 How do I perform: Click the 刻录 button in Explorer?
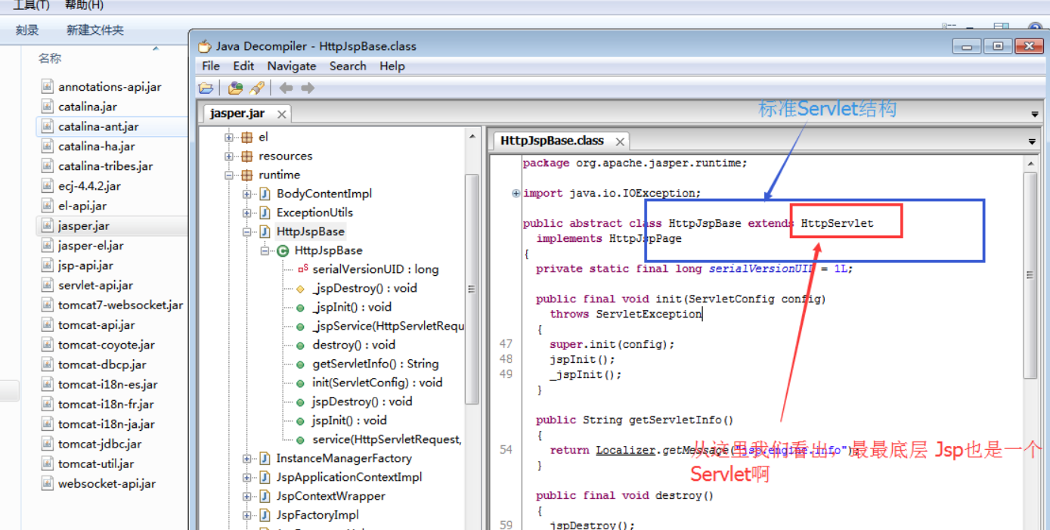click(27, 30)
